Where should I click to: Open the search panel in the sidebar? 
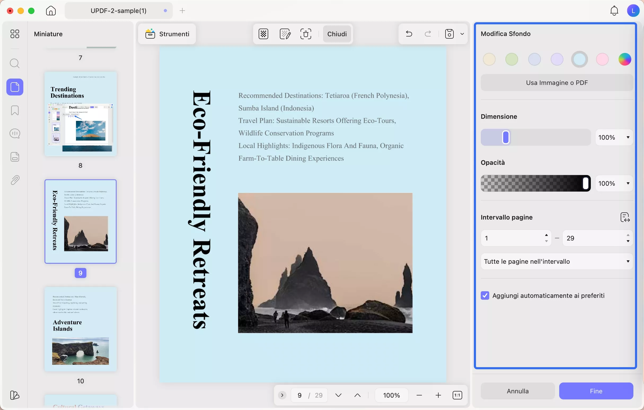pyautogui.click(x=15, y=63)
